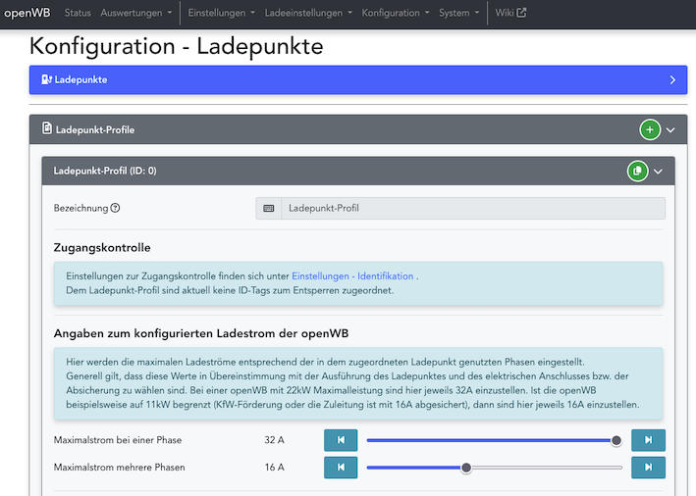The image size is (696, 496).
Task: Open the Ladeeinstellungen menu
Action: coord(308,13)
